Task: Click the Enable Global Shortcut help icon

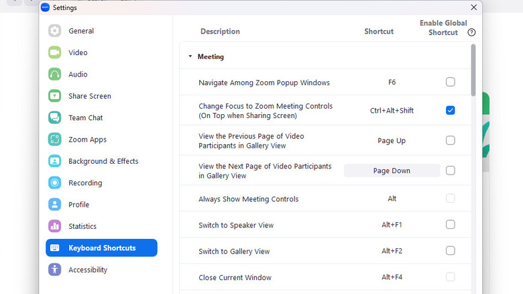Action: tap(471, 32)
